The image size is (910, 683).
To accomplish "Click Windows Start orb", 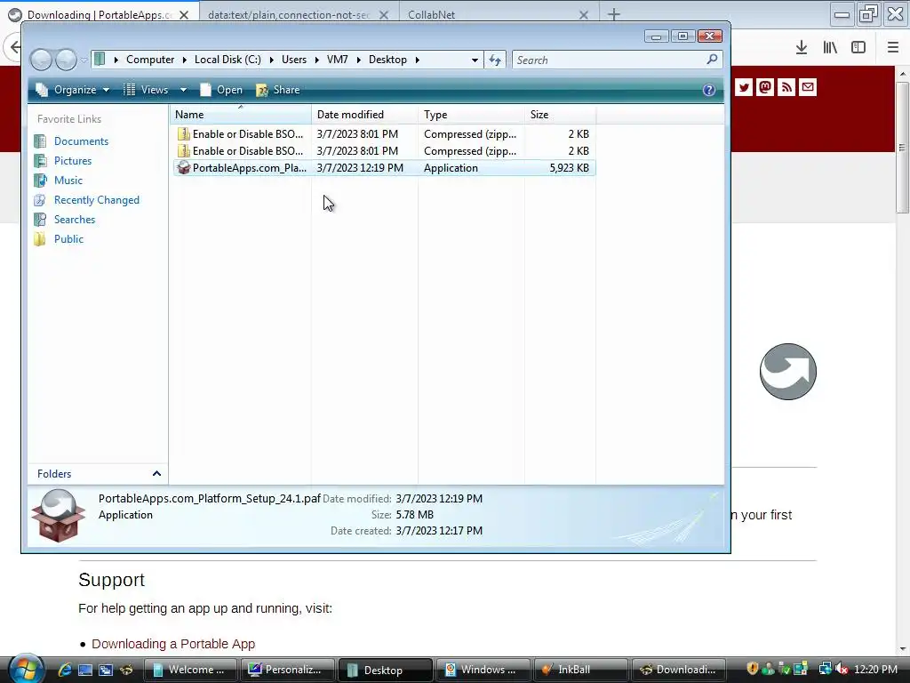I will pyautogui.click(x=25, y=669).
